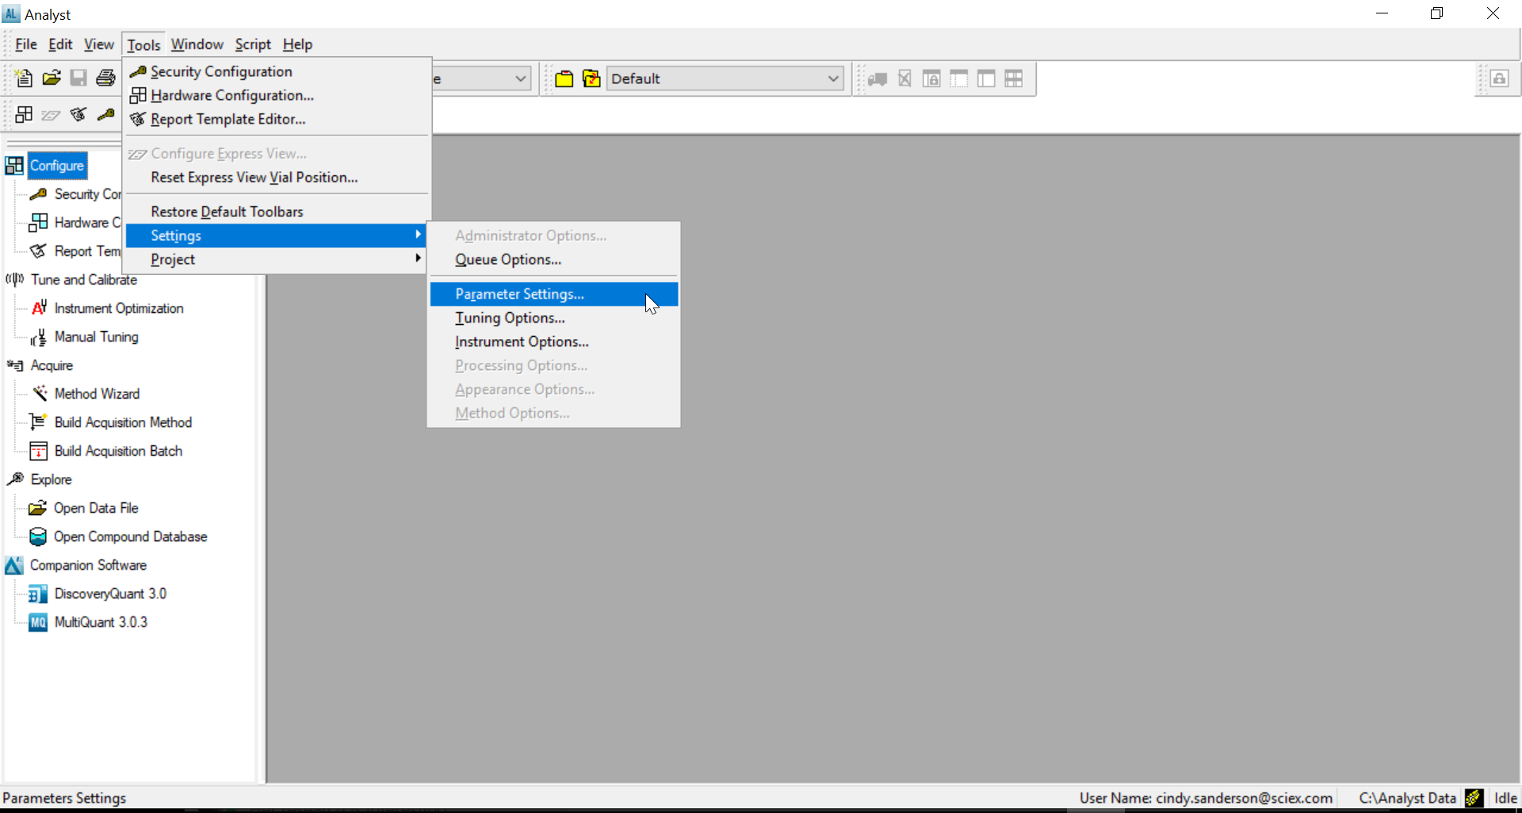Choose Tuning Options menu entry
The height and width of the screenshot is (813, 1522).
510,318
